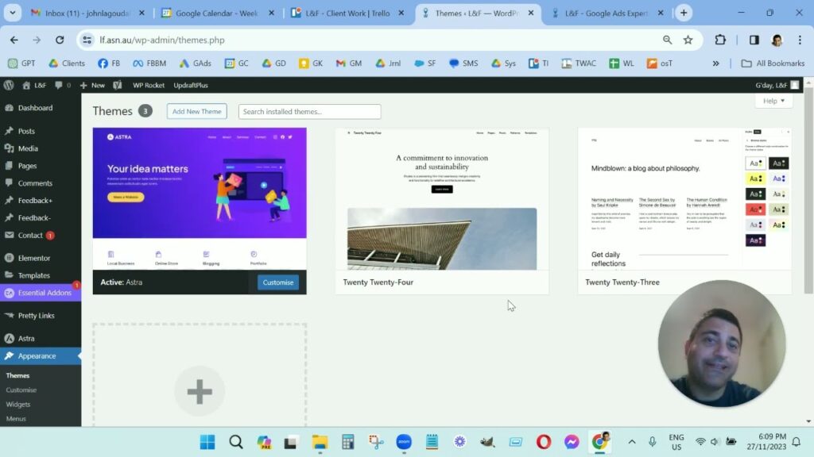Open the Twenty Twenty-Three theme thumbnail
814x457 pixels.
click(x=684, y=199)
